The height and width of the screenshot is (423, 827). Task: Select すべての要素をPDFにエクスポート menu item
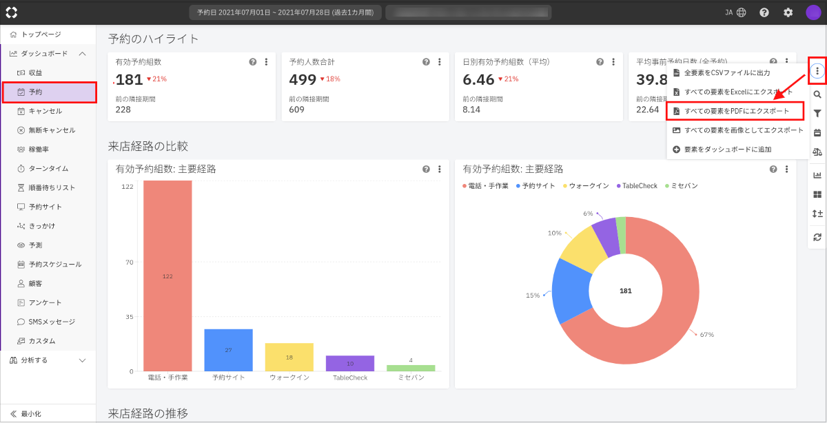pyautogui.click(x=737, y=111)
